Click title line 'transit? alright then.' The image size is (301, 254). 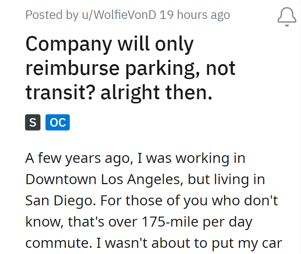[x=119, y=93]
